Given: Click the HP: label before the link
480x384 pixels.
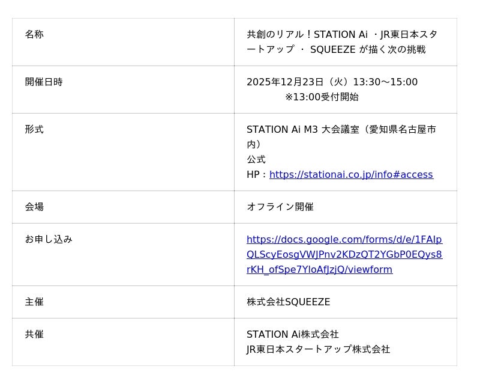Looking at the screenshot, I should (x=257, y=175).
